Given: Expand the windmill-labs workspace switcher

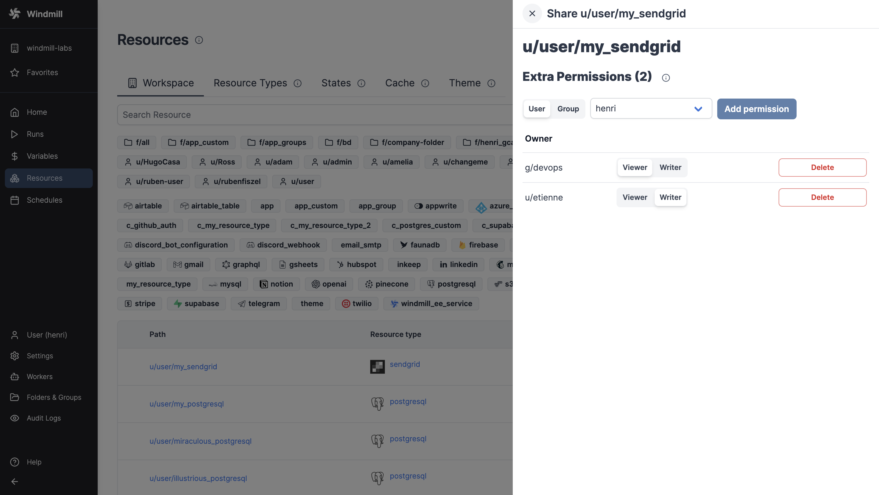Looking at the screenshot, I should (x=49, y=48).
